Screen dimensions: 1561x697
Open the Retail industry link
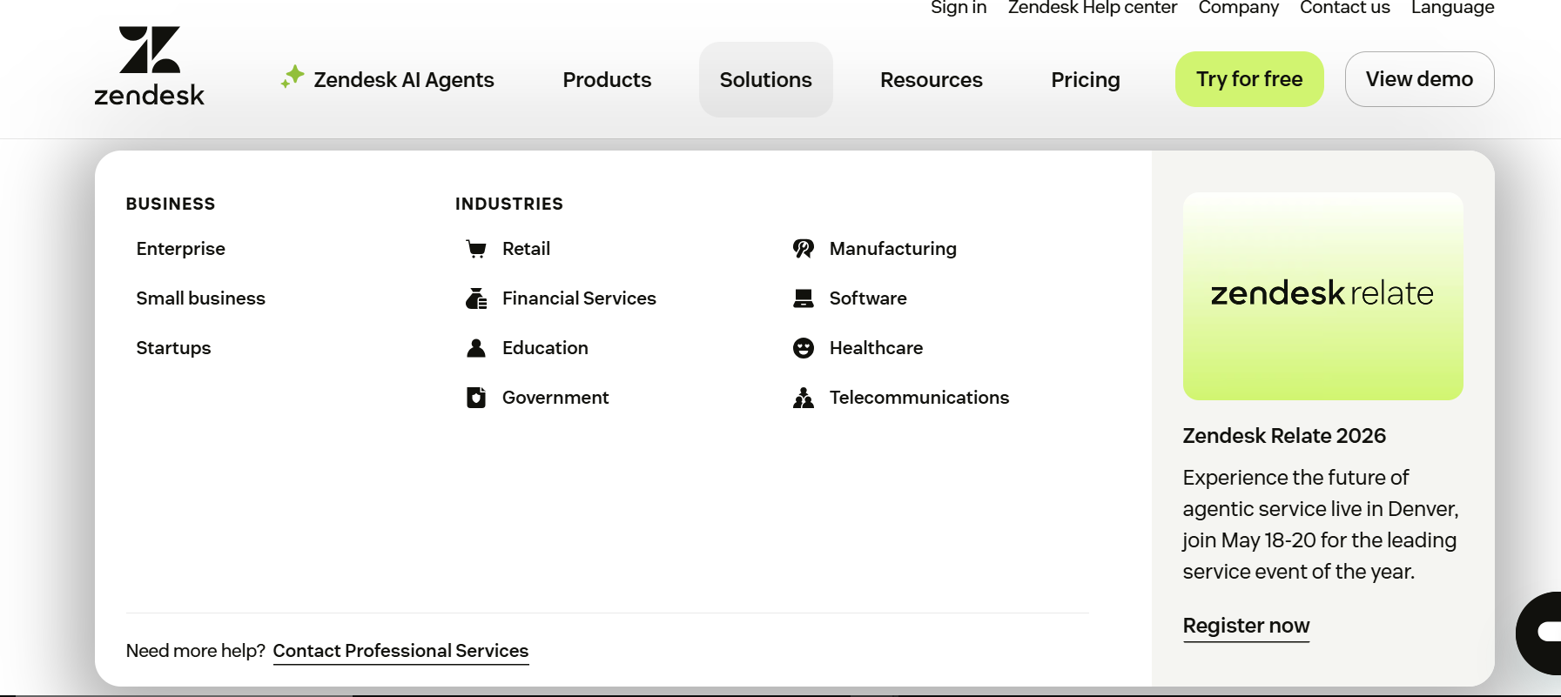tap(526, 249)
